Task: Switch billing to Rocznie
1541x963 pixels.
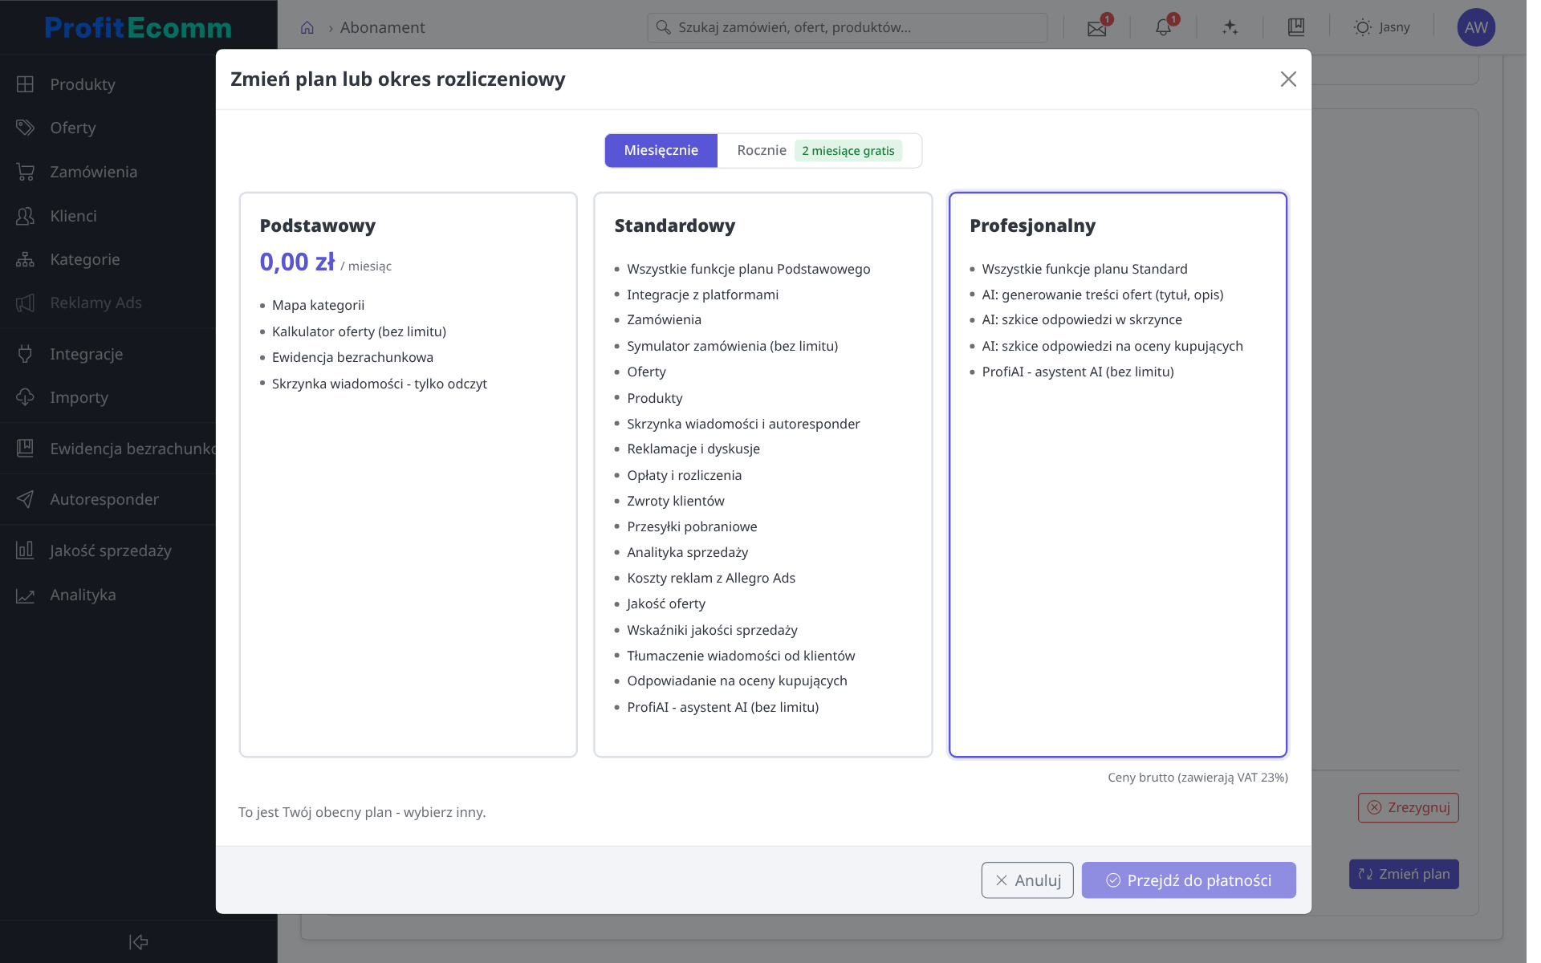Action: 819,150
